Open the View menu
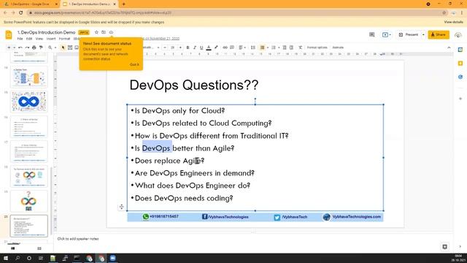 coord(39,39)
